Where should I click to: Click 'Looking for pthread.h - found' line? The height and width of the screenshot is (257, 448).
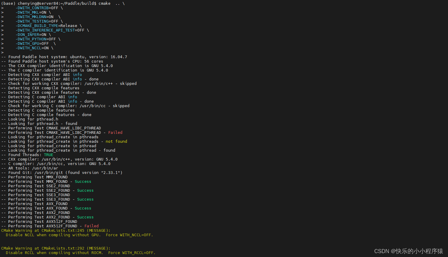[x=39, y=124]
